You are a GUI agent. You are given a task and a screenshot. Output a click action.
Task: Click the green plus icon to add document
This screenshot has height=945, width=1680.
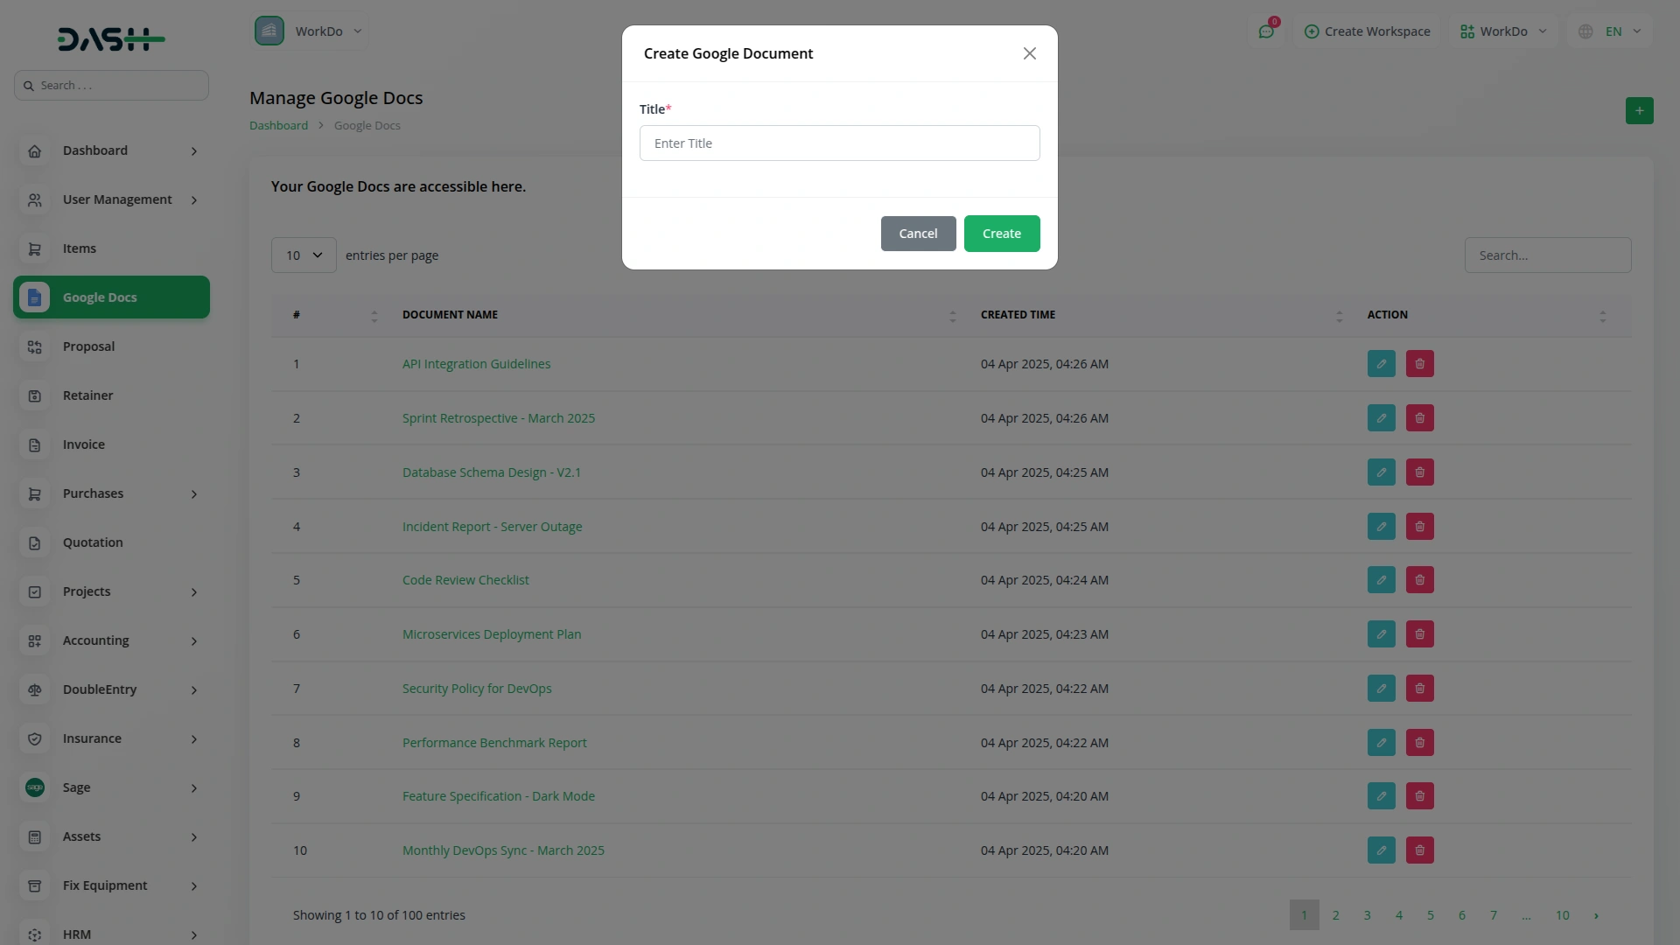1639,110
